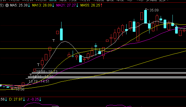Viewport: 186px width, 107px height.
Task: Click the T marker near the tall cyan candle
Action: click(x=54, y=41)
